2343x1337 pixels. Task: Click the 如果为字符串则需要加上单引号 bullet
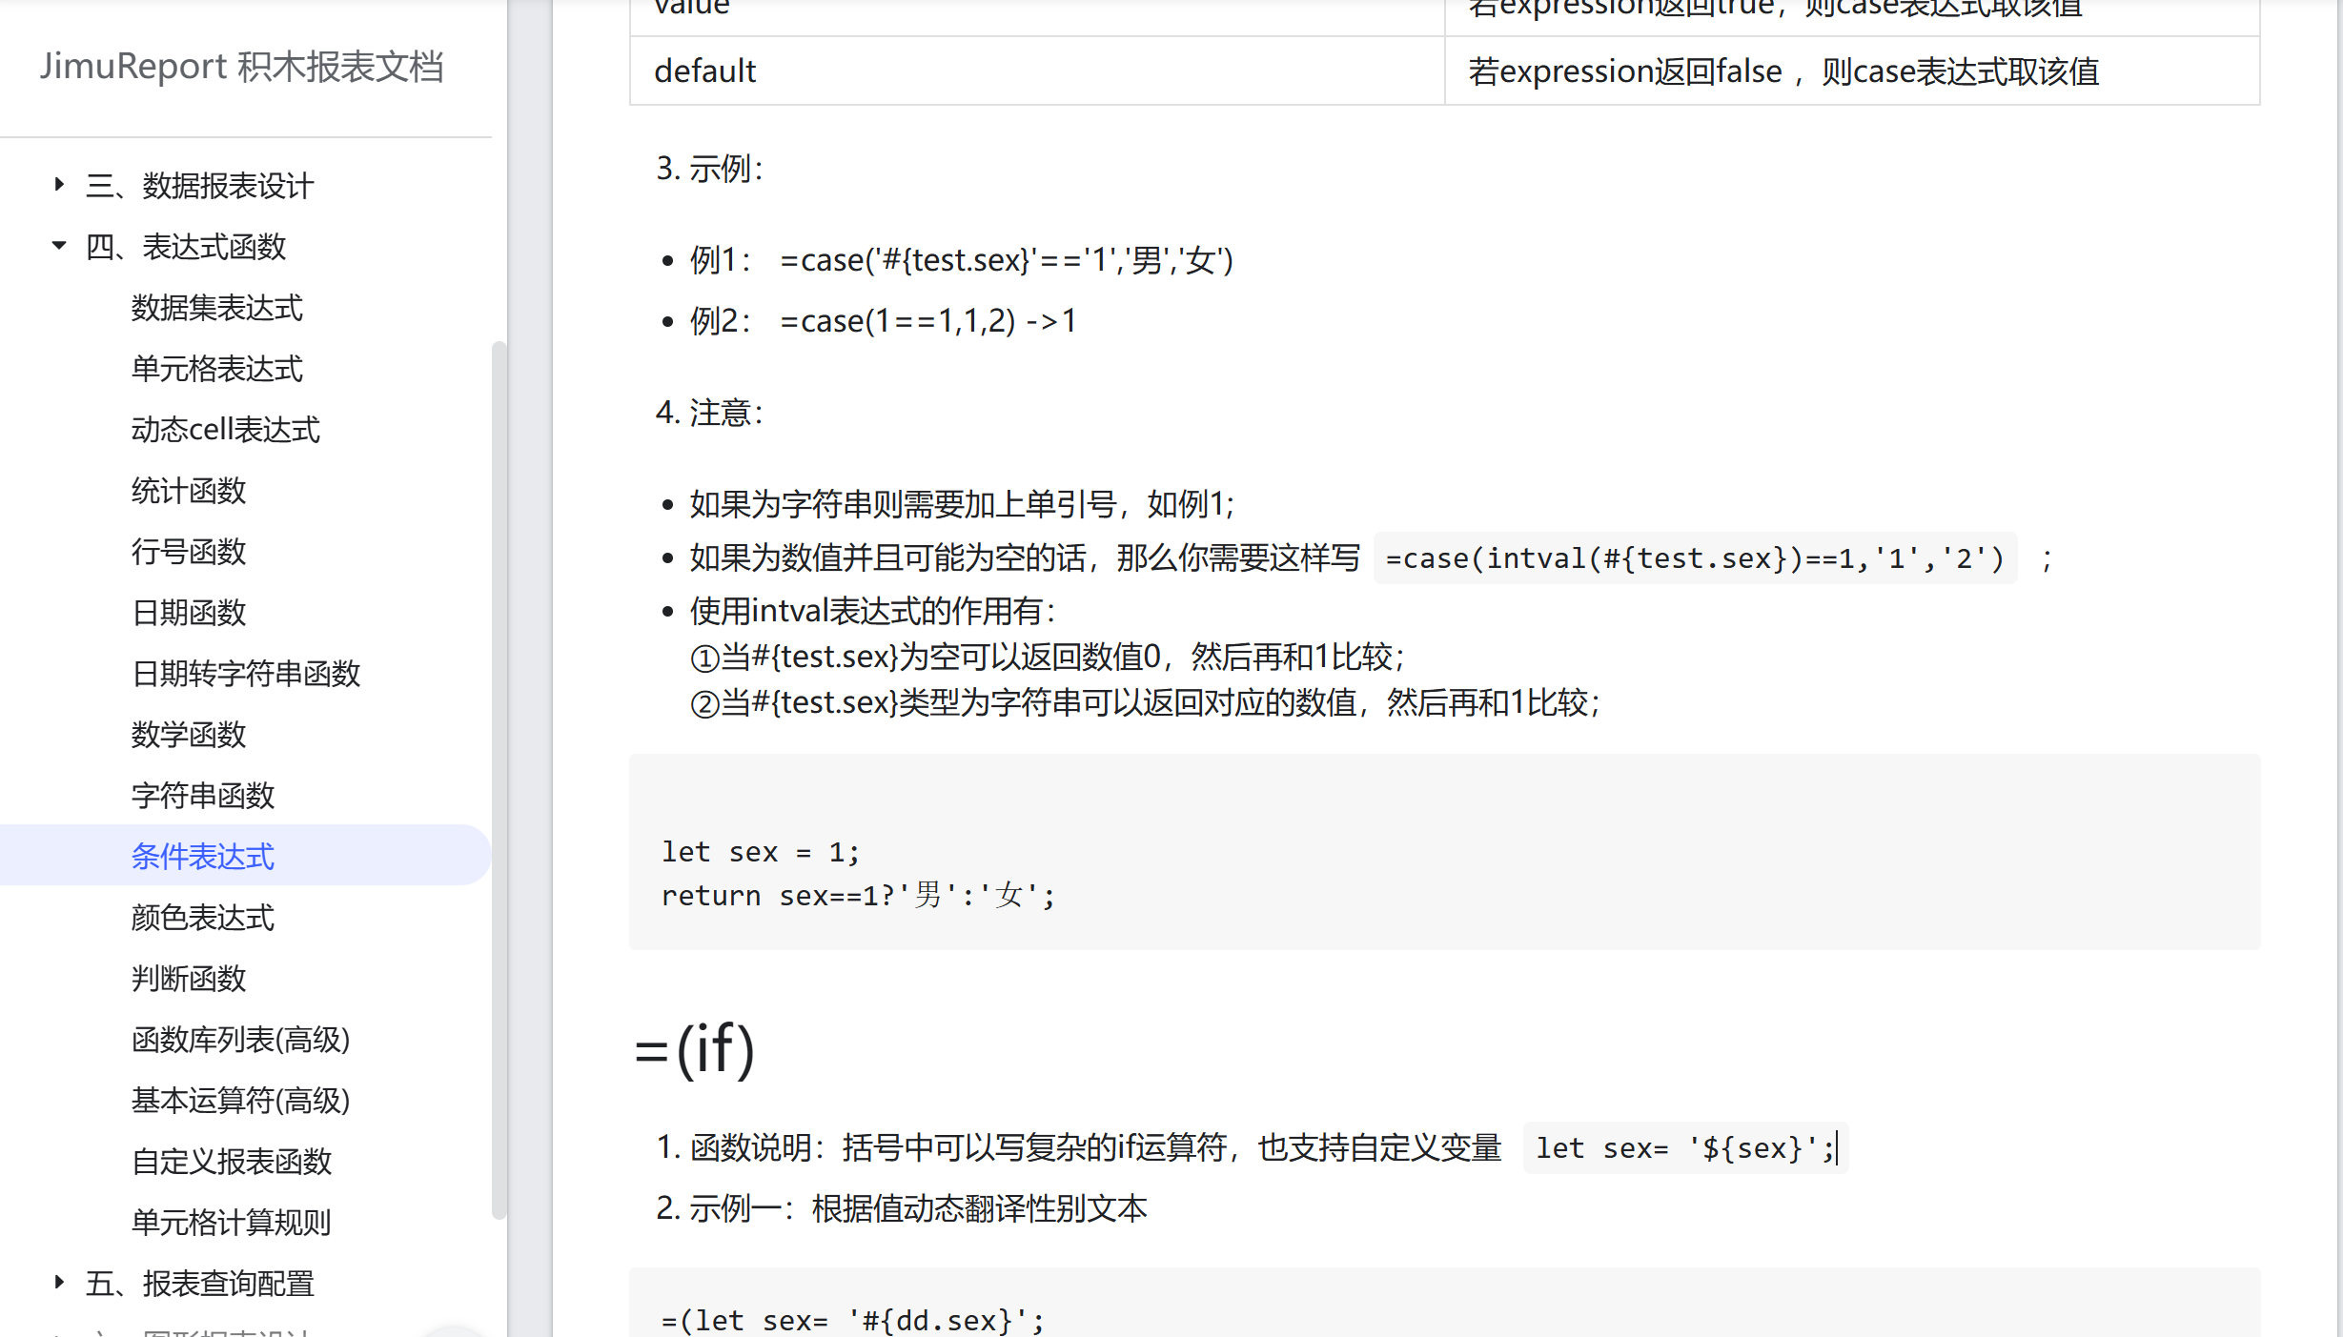coord(963,503)
